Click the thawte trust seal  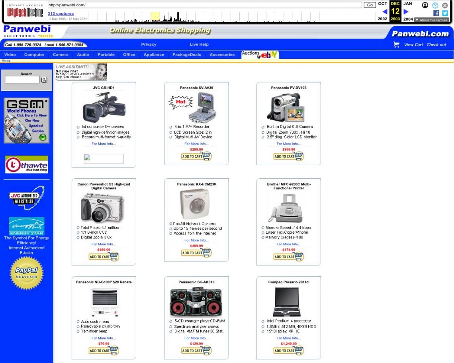(27, 164)
